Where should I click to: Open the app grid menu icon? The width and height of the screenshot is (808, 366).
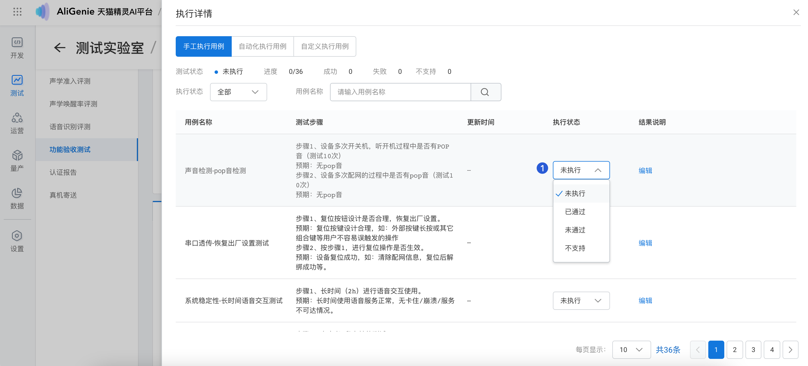click(17, 12)
